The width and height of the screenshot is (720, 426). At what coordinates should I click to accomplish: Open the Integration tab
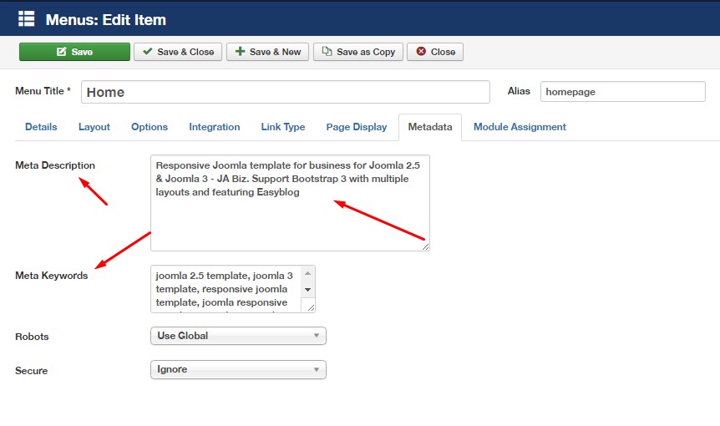point(215,127)
